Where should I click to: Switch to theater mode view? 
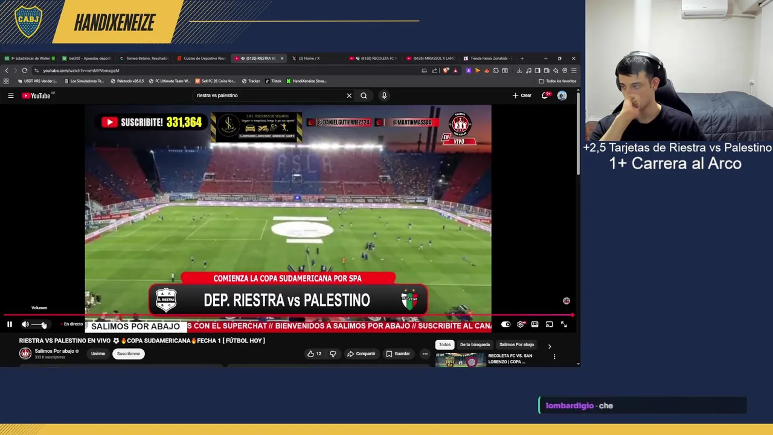[535, 324]
